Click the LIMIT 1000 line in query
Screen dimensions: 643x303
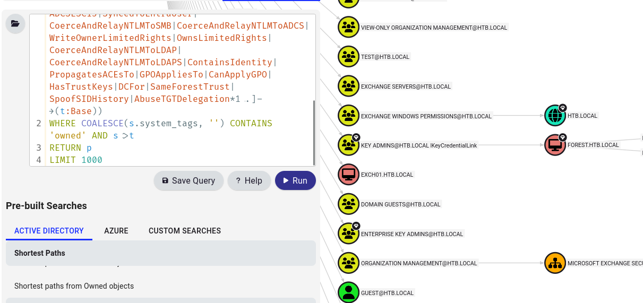click(x=76, y=160)
